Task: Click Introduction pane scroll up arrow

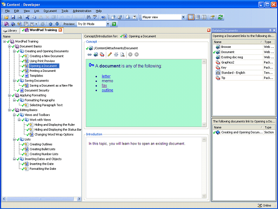Action: point(204,139)
